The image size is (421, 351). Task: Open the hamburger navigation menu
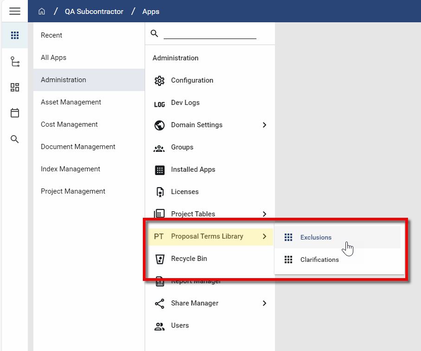pyautogui.click(x=15, y=11)
